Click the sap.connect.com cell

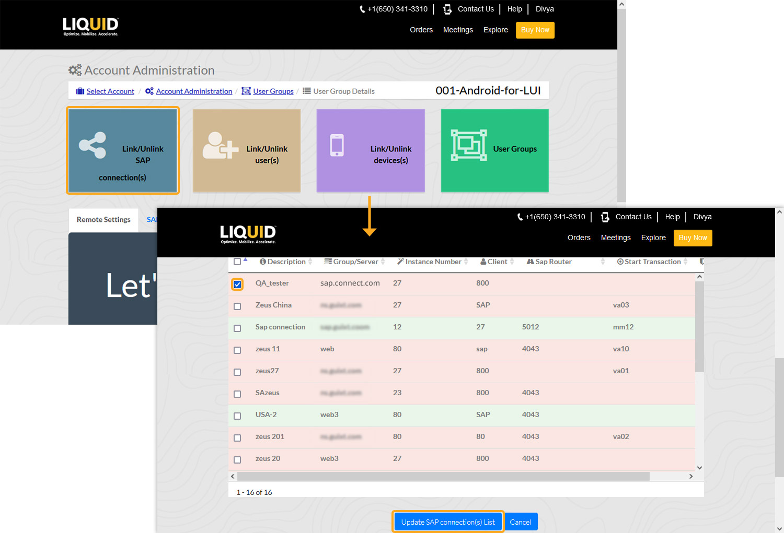pyautogui.click(x=350, y=283)
